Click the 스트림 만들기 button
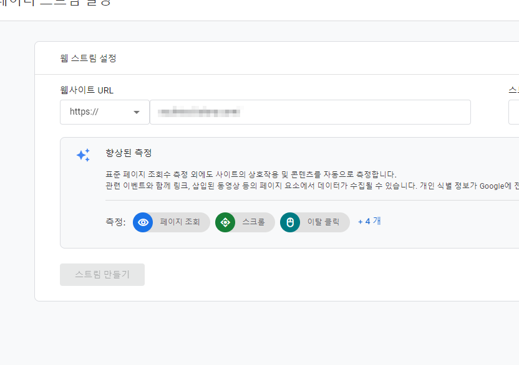519x365 pixels. point(102,275)
